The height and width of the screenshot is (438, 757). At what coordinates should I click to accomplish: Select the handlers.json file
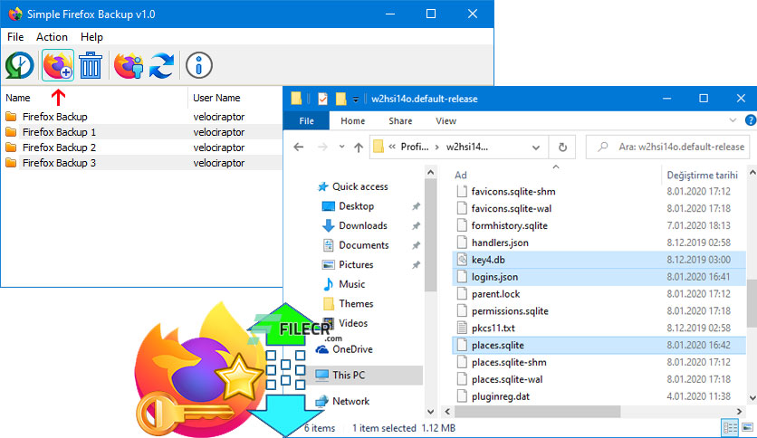pos(599,243)
